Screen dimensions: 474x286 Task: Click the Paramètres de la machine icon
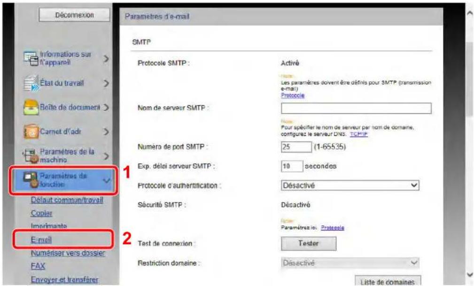point(31,156)
